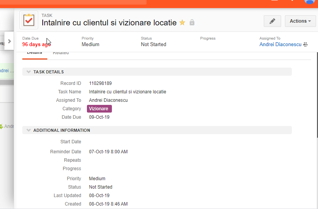Click the pencil edit button

tap(272, 21)
